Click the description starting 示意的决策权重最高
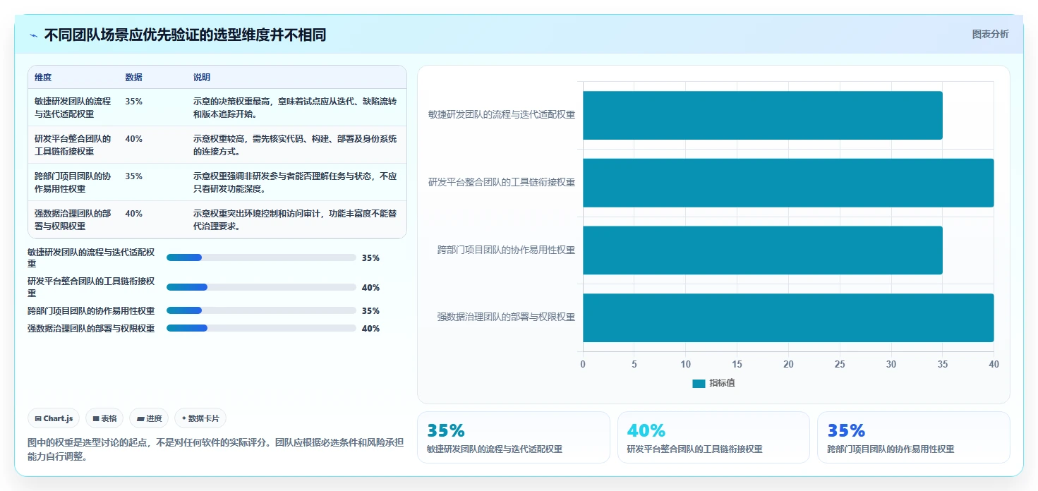This screenshot has height=491, width=1038. click(x=295, y=107)
